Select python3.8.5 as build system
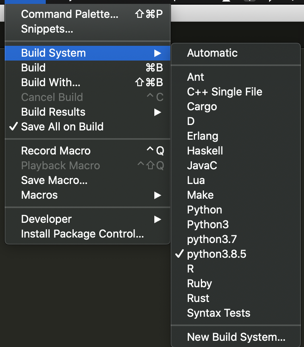This screenshot has height=347, width=304. click(212, 254)
